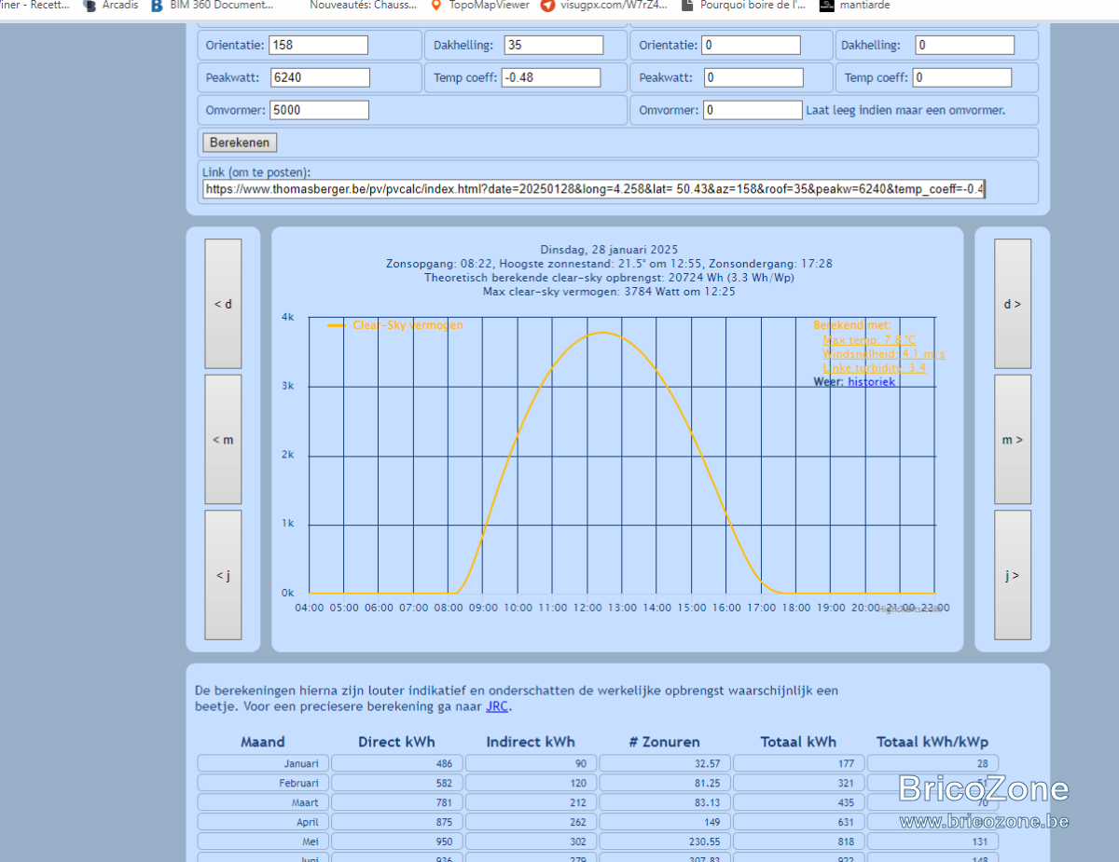Open the mantiarde bookmark
This screenshot has height=862, width=1119.
(x=854, y=6)
